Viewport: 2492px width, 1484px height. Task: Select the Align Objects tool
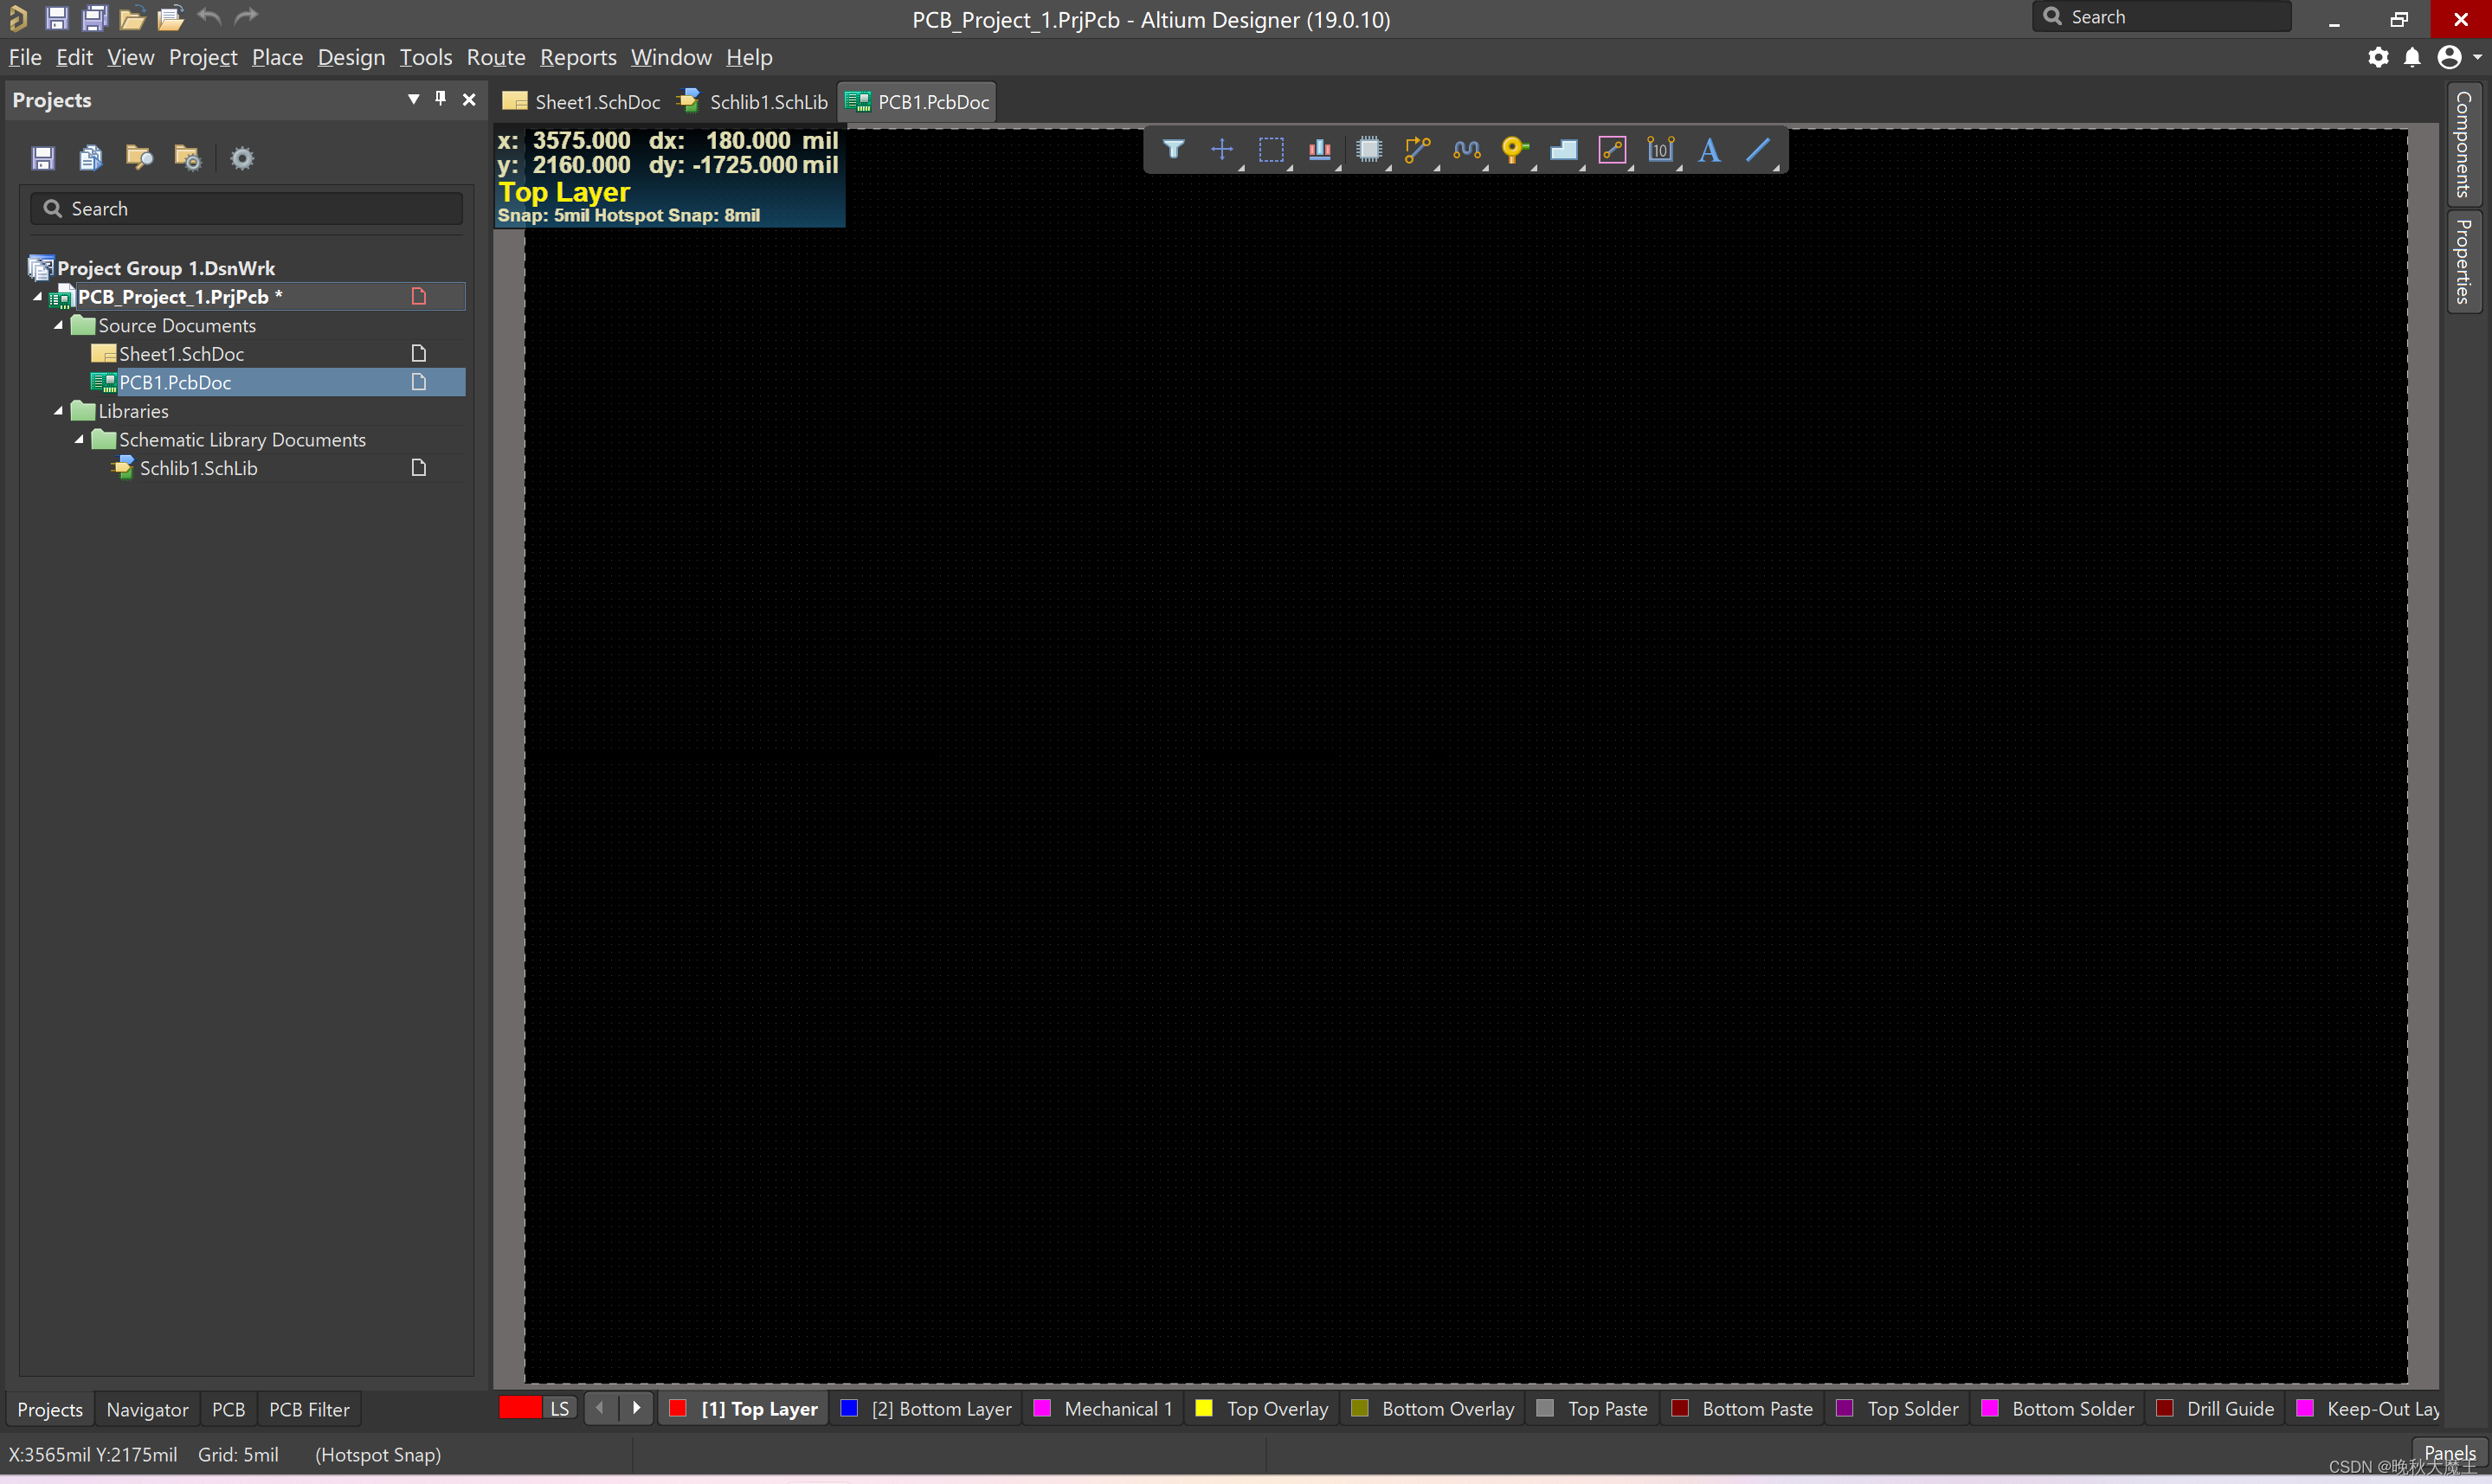tap(1320, 150)
